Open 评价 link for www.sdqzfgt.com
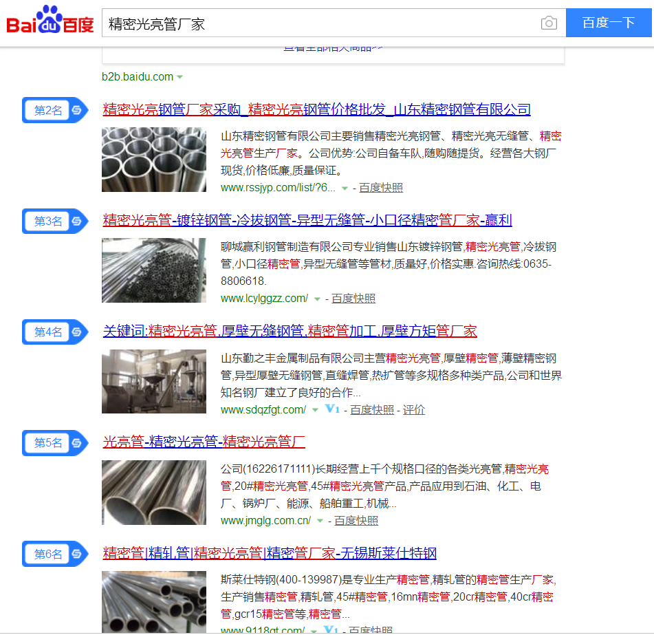654x635 pixels. pos(414,410)
